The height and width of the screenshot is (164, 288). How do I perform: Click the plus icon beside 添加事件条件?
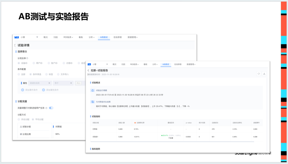pos(22,90)
